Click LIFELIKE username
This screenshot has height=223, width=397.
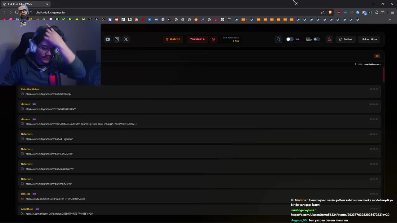pos(26,194)
